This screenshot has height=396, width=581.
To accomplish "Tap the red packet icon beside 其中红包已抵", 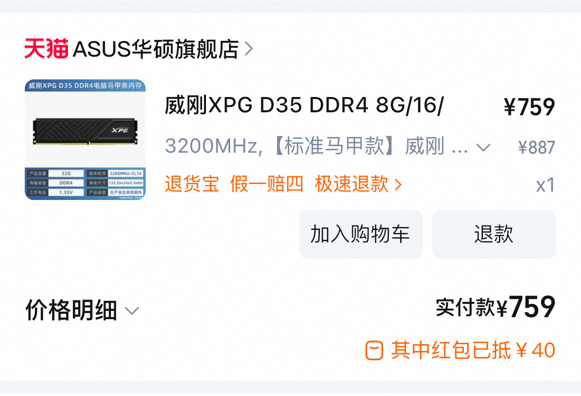I will click(x=374, y=350).
